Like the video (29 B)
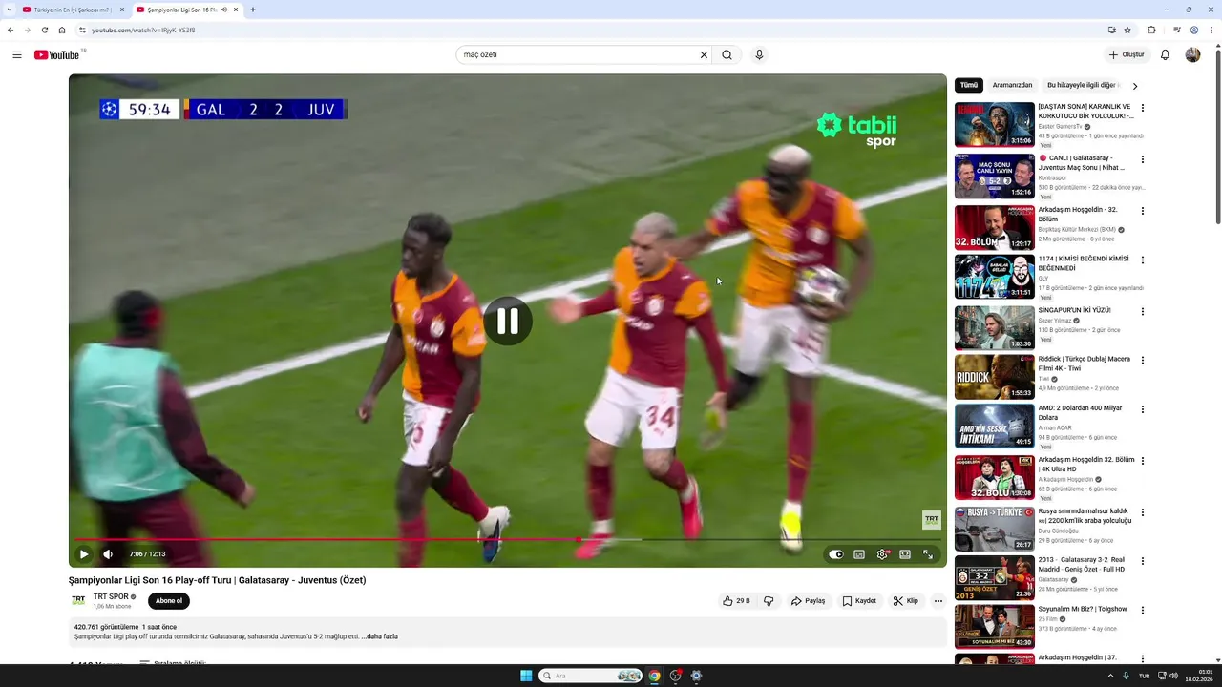The width and height of the screenshot is (1222, 687). coord(736,601)
